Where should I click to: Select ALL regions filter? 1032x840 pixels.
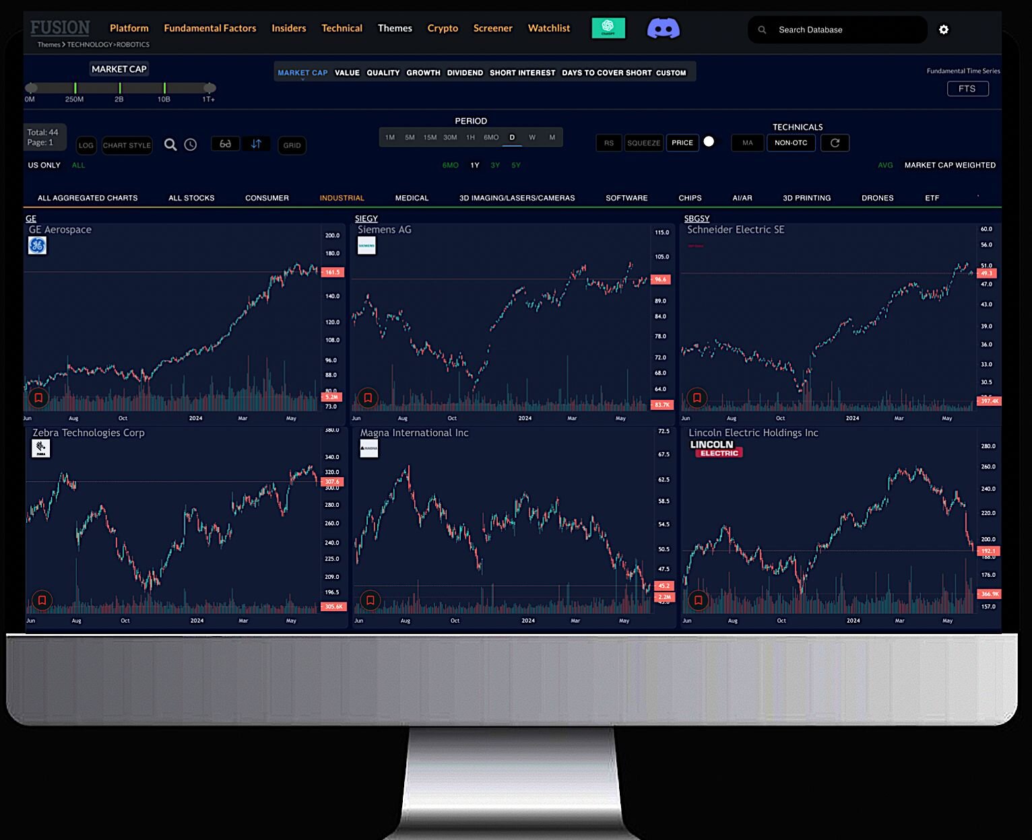click(x=79, y=165)
